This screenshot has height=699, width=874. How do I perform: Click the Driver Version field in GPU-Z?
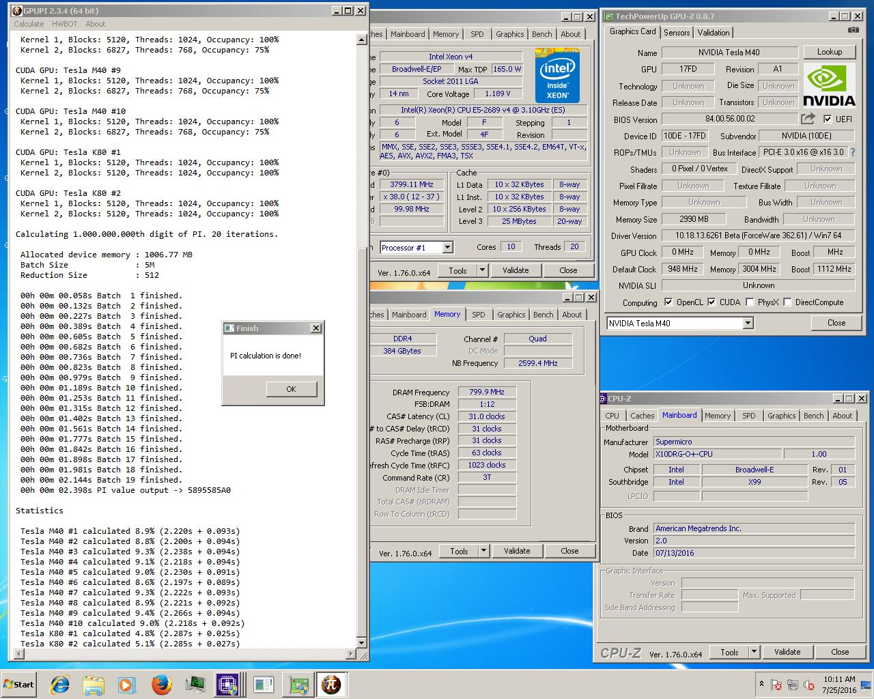click(x=758, y=236)
